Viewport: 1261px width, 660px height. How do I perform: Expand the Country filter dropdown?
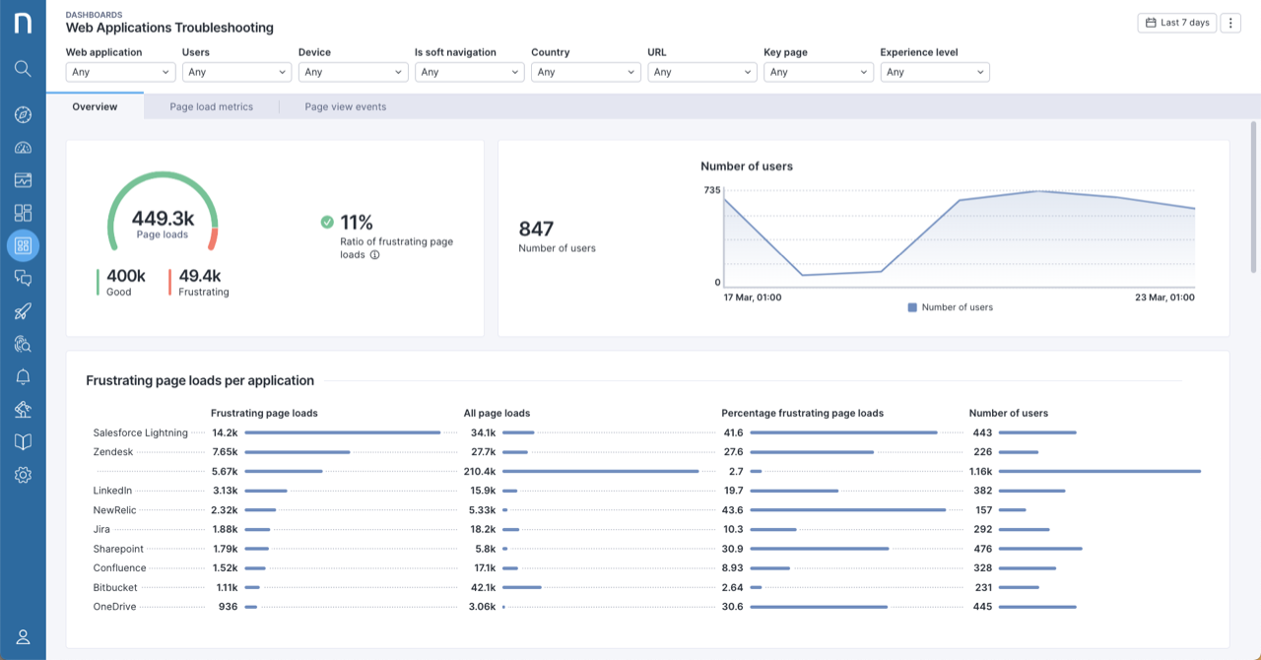tap(585, 72)
